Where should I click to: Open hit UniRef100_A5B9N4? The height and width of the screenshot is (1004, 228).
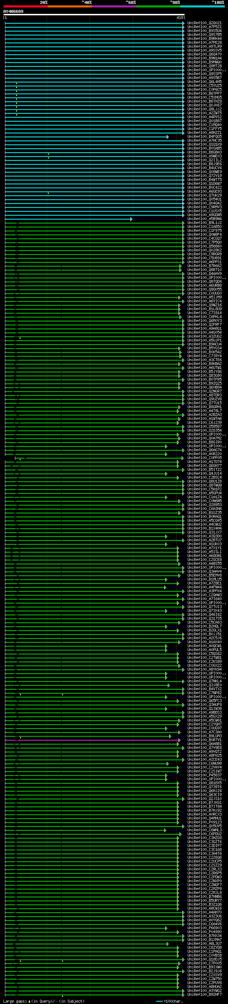coord(204,219)
